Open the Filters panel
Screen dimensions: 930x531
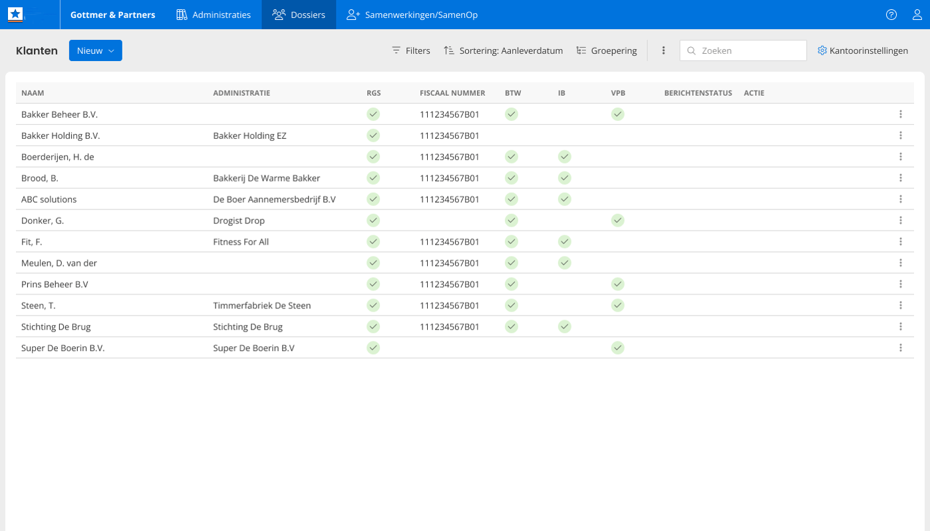point(410,50)
